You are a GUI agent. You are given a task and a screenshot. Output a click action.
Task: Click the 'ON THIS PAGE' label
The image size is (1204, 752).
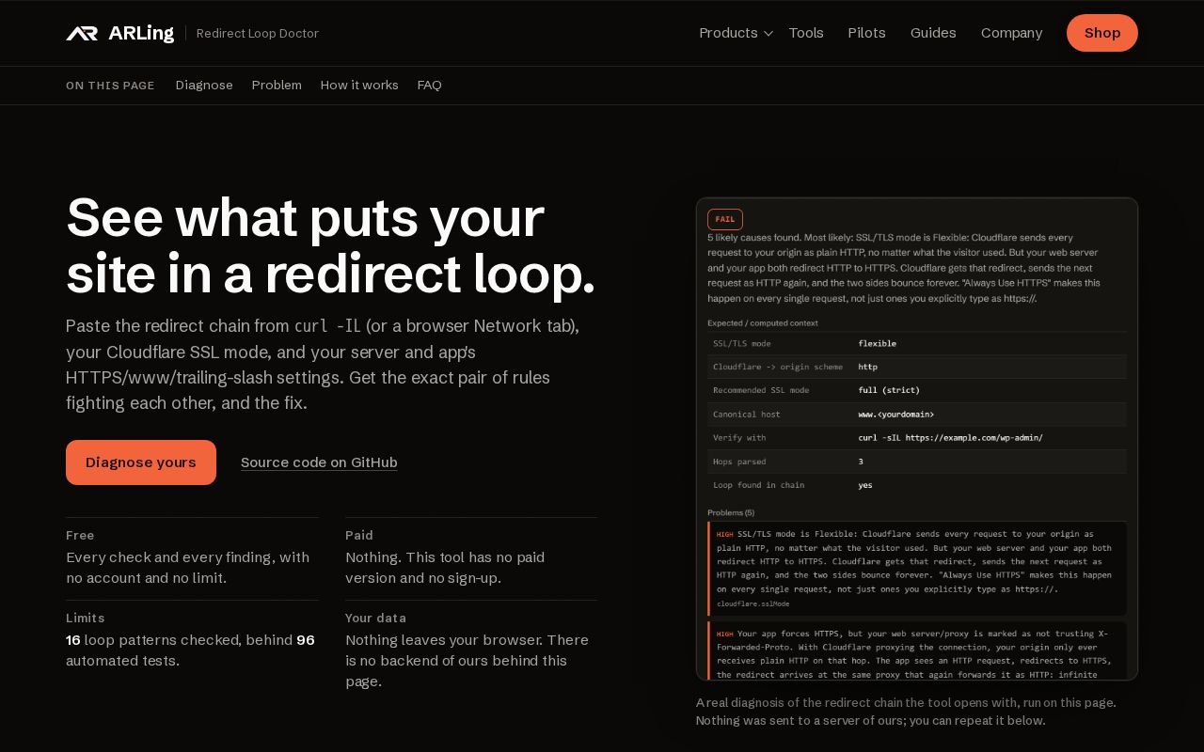(110, 86)
